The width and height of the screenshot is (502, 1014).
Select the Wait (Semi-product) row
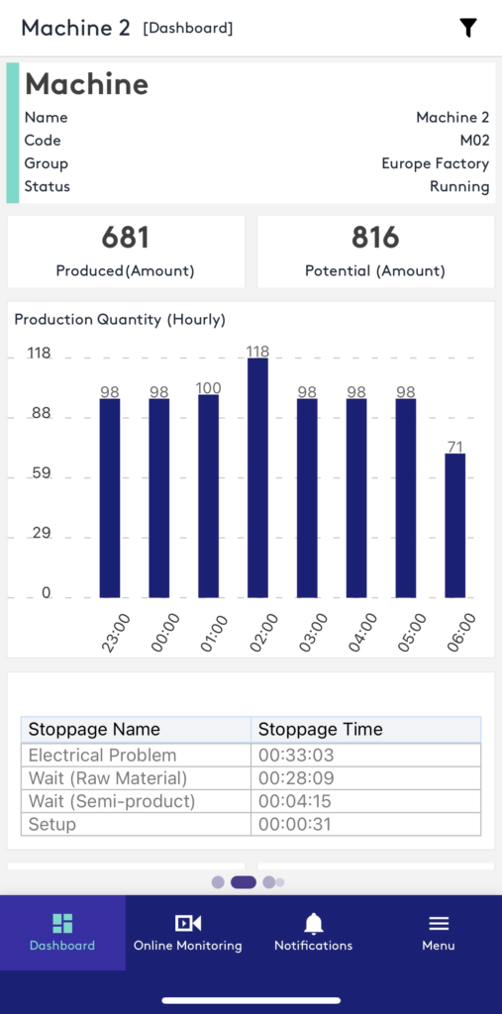251,801
